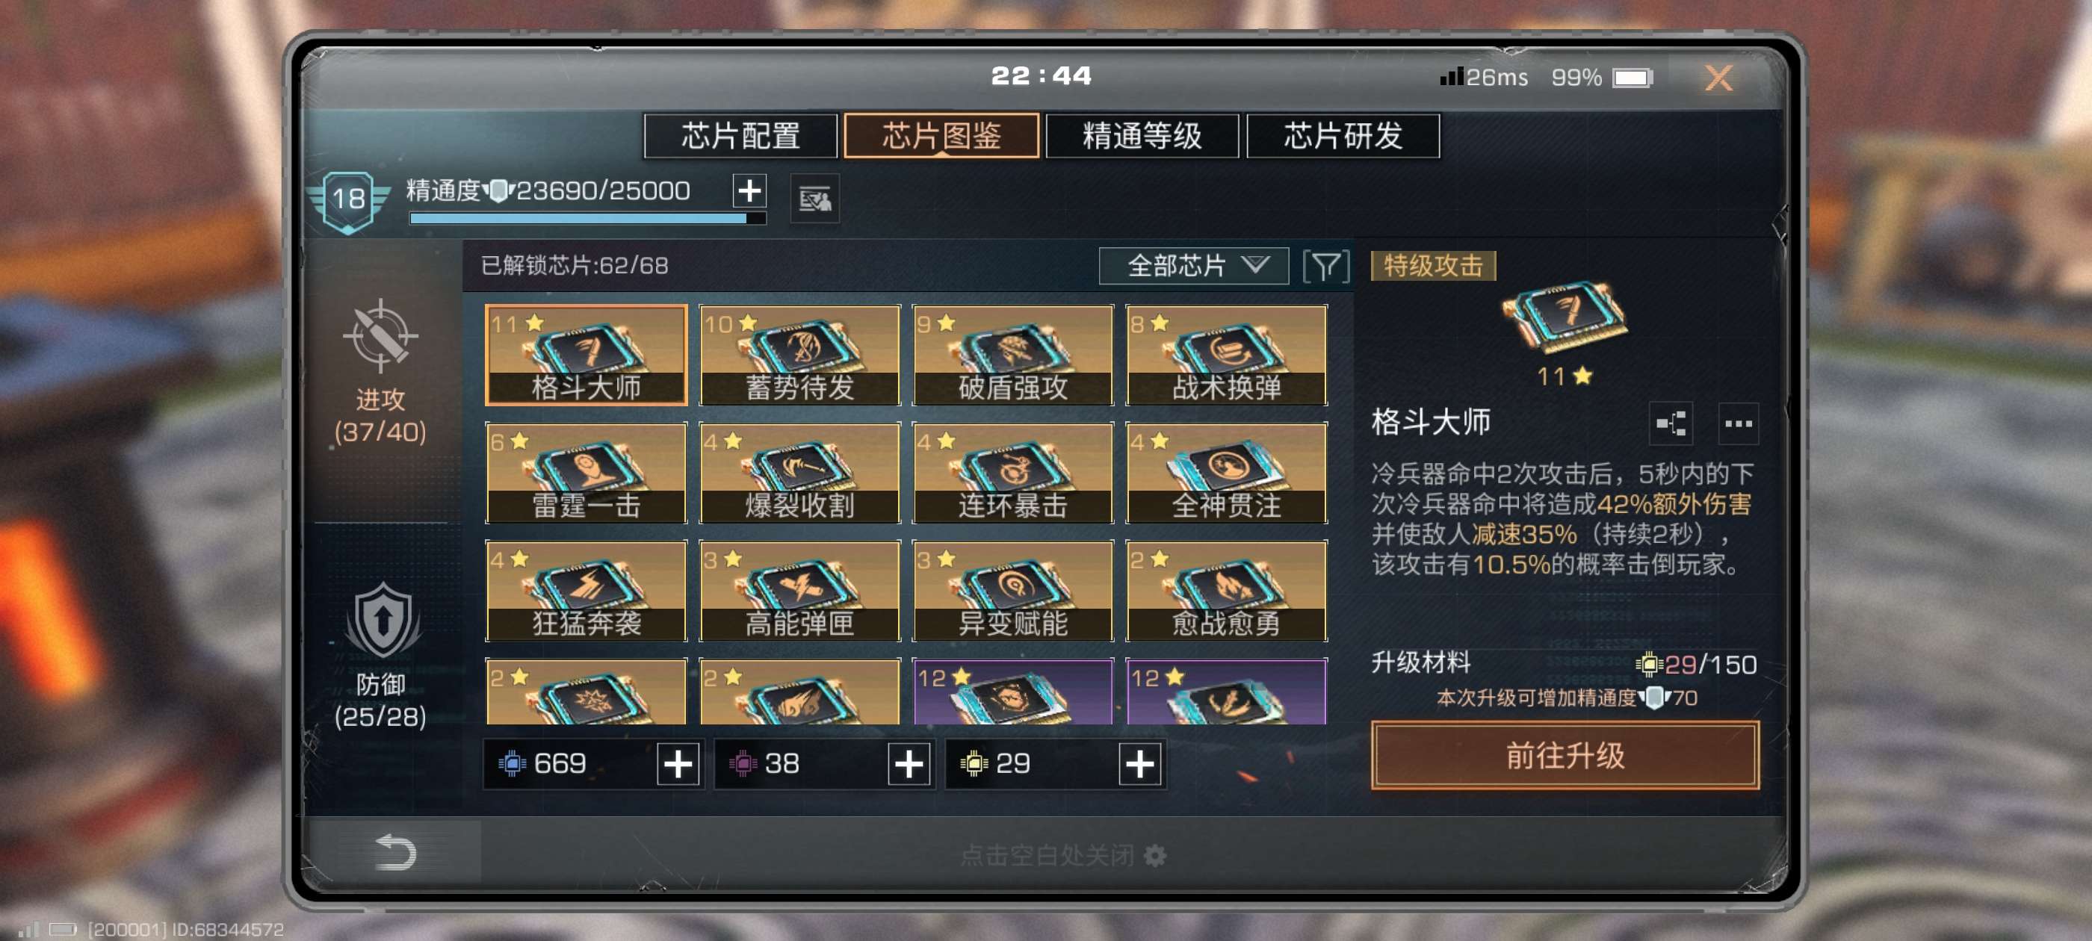Image resolution: width=2092 pixels, height=941 pixels.
Task: Add blue chip material with plus icon
Action: point(678,764)
